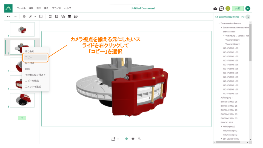Insert a shape from the toolbar
The height and width of the screenshot is (148, 263).
pyautogui.click(x=63, y=16)
